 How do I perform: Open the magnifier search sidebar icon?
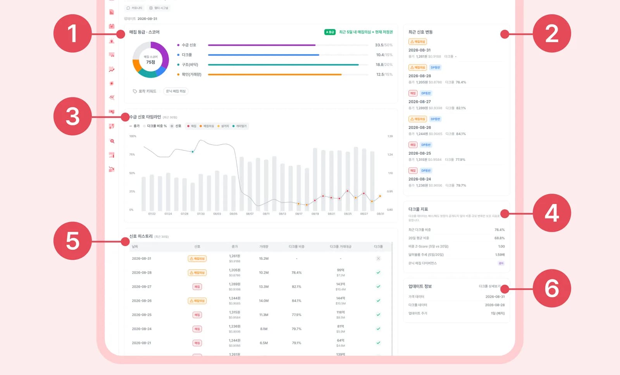tap(112, 141)
